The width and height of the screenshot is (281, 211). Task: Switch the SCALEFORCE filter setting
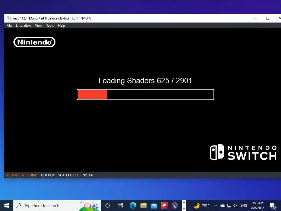click(68, 175)
